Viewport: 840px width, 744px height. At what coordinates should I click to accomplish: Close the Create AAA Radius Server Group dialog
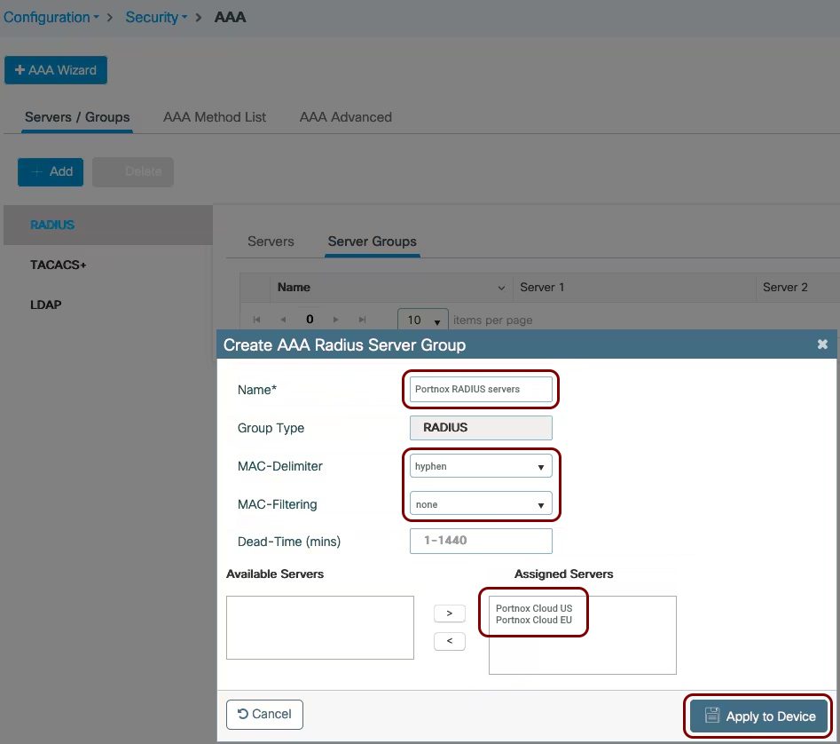point(822,344)
